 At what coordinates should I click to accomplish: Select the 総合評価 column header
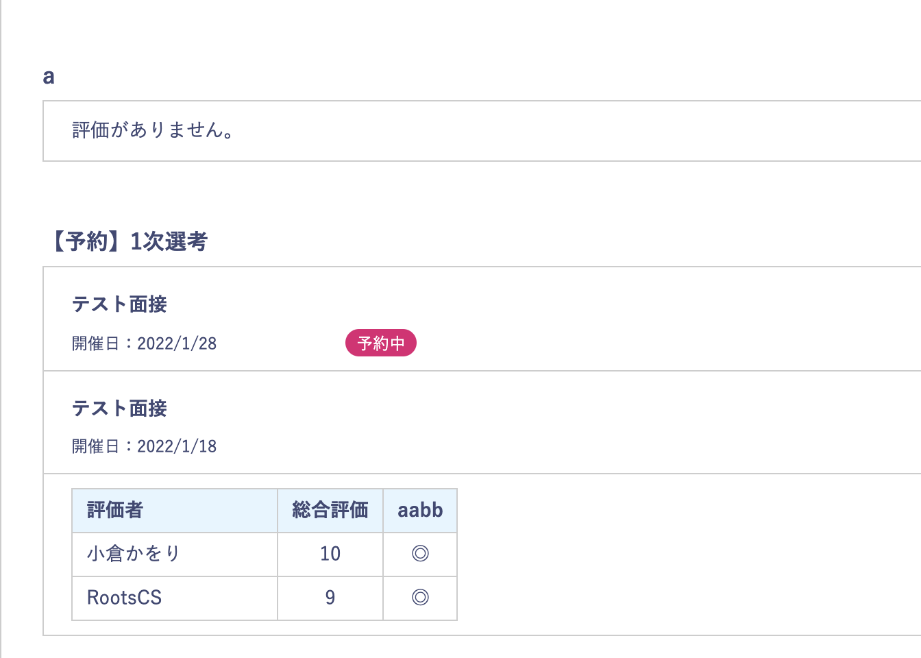click(330, 510)
